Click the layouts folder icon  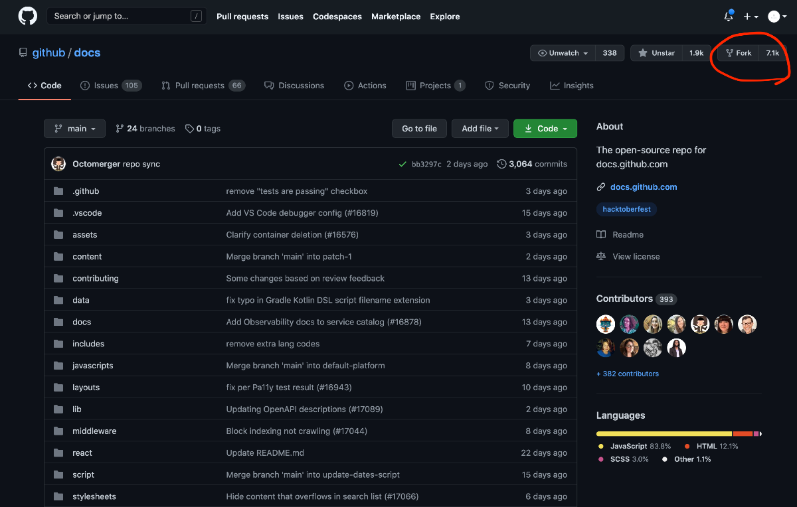tap(58, 388)
